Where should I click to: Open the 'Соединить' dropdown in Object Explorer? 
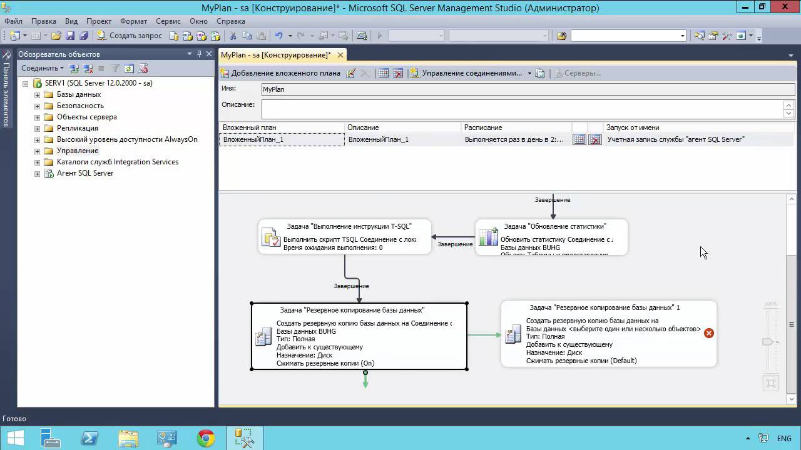(x=43, y=68)
